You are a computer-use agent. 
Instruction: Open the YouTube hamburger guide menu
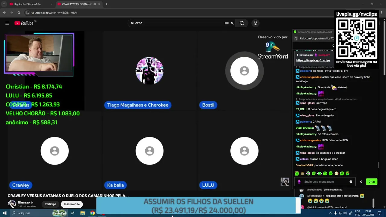tap(7, 23)
